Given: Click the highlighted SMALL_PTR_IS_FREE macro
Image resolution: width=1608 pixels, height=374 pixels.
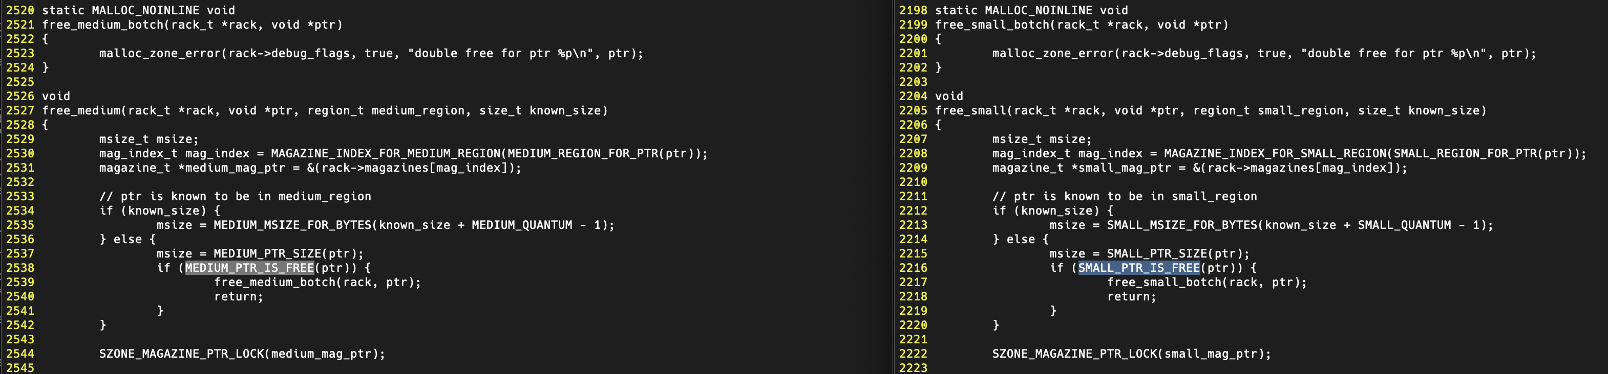Looking at the screenshot, I should [x=1138, y=268].
